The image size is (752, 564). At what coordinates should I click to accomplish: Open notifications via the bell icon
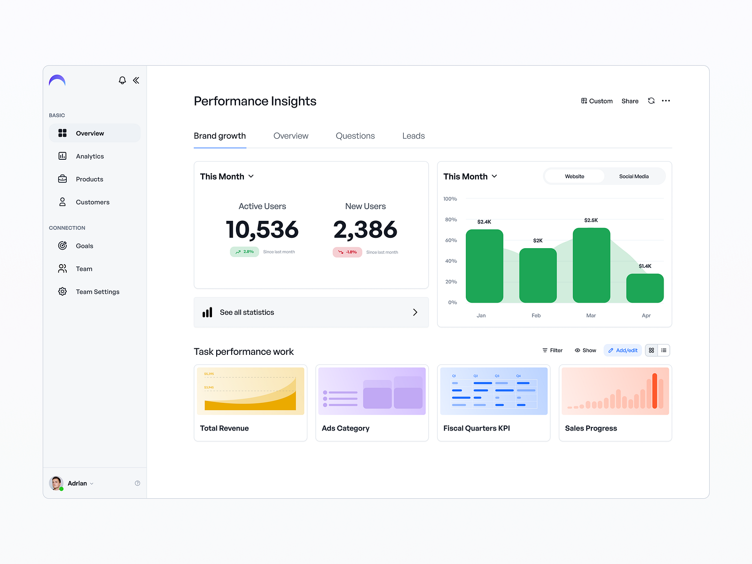pyautogui.click(x=122, y=80)
